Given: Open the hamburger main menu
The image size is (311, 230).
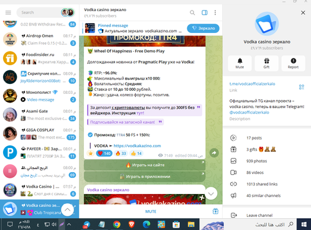Looking at the screenshot, I should click(8, 12).
